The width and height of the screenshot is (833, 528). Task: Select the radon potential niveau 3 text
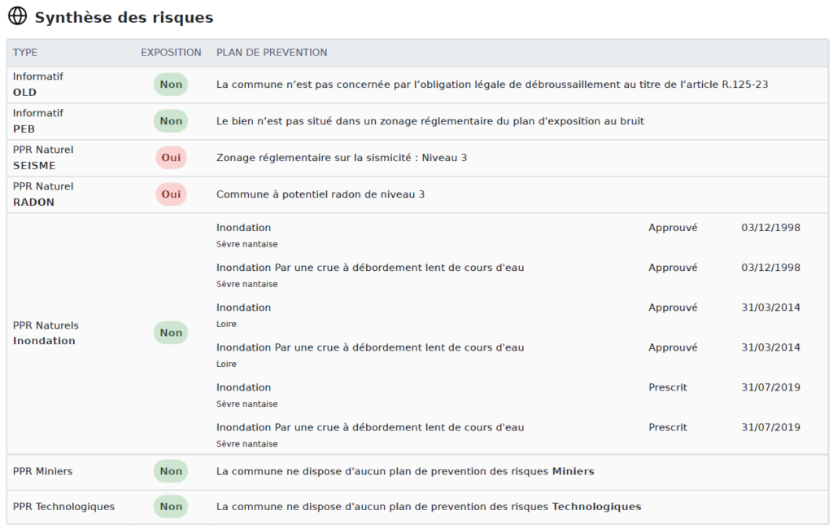[321, 194]
